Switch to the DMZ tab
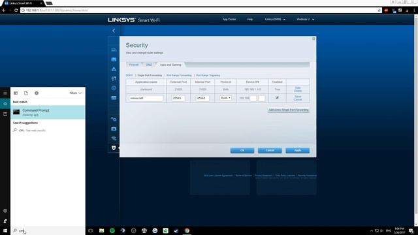 [149, 65]
